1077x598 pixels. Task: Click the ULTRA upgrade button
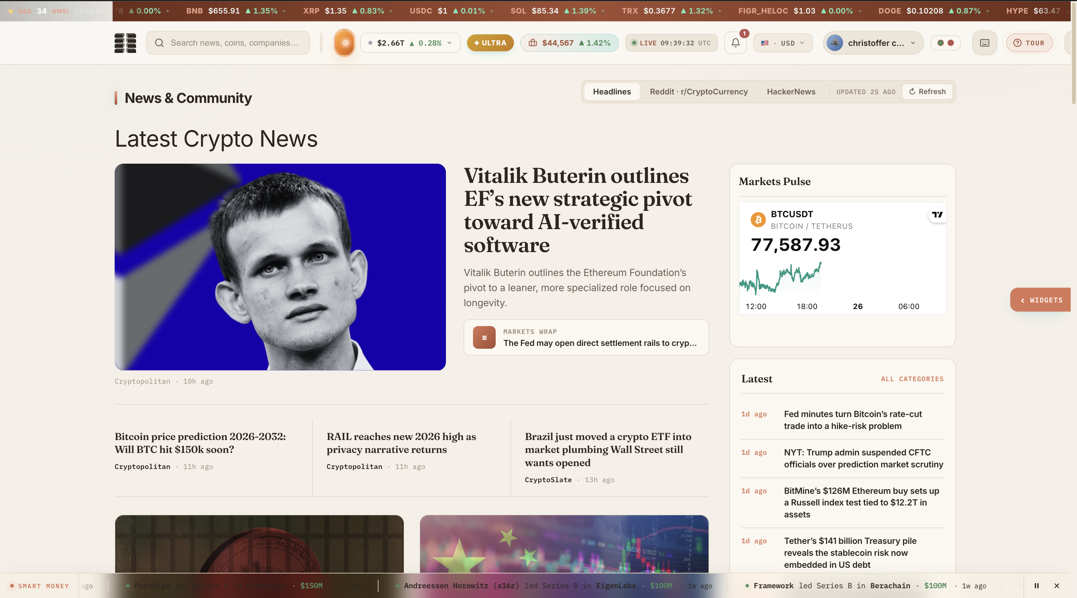click(x=490, y=43)
